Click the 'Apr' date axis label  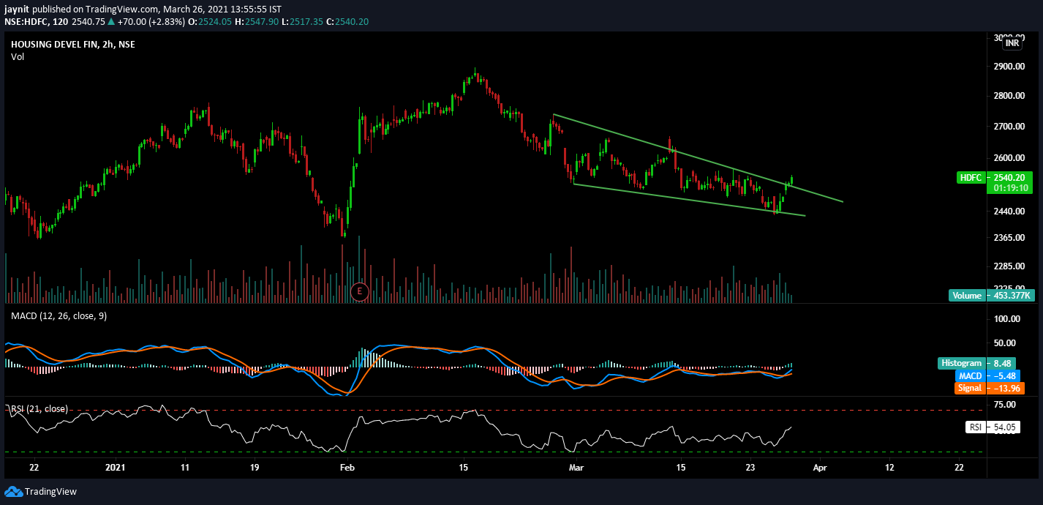point(820,466)
